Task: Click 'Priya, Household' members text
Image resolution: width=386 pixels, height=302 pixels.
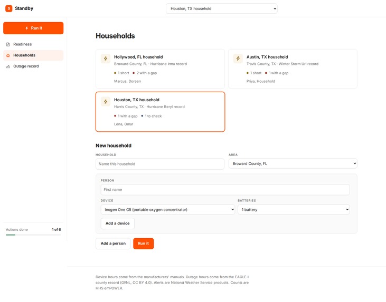Action: click(261, 81)
